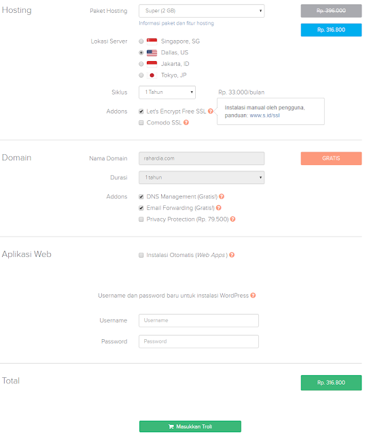Uncheck Email Forwarding addon
Image resolution: width=365 pixels, height=435 pixels.
pyautogui.click(x=141, y=208)
